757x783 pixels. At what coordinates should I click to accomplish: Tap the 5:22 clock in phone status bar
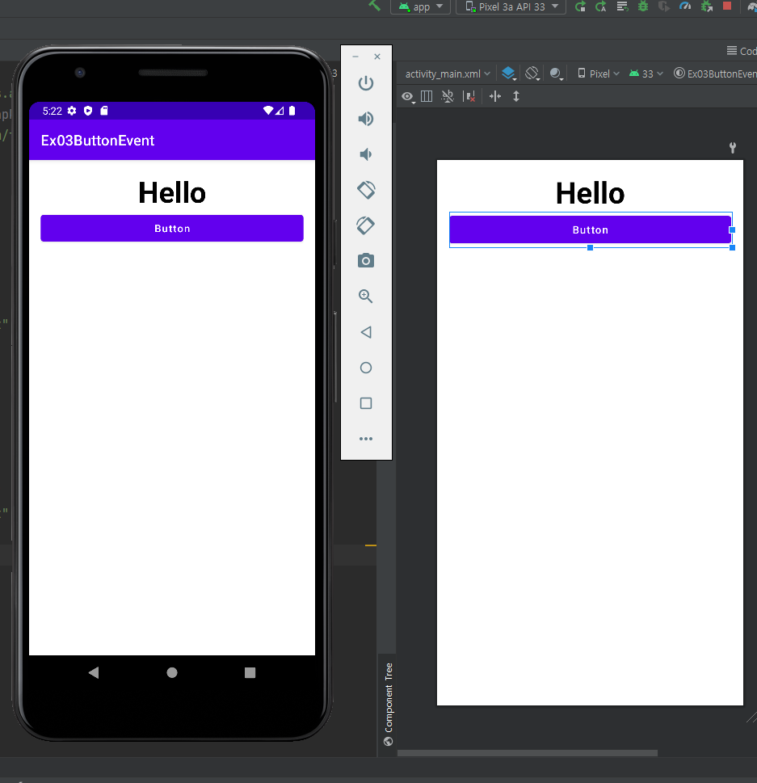pos(52,111)
